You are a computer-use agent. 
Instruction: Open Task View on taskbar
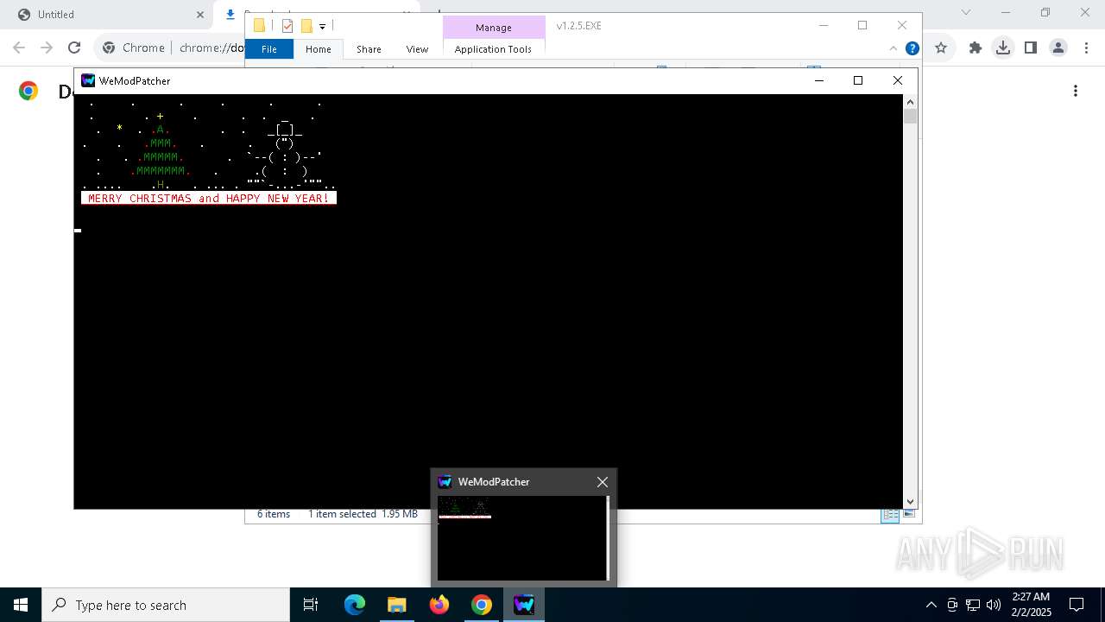coord(311,605)
